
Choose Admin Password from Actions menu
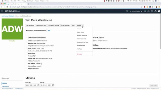point(81,39)
